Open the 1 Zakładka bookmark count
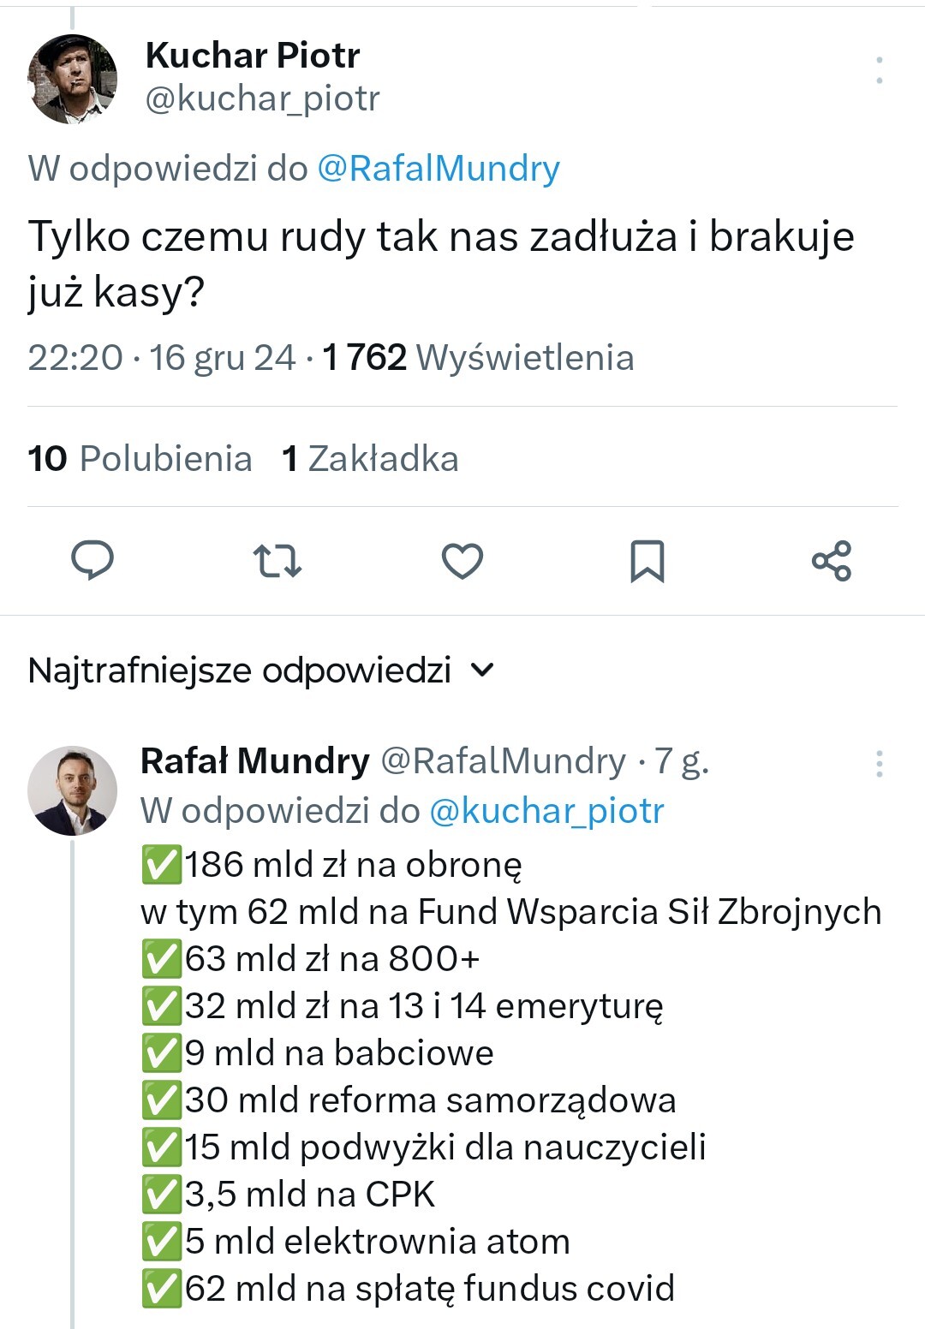Viewport: 925px width, 1329px height. pyautogui.click(x=370, y=459)
